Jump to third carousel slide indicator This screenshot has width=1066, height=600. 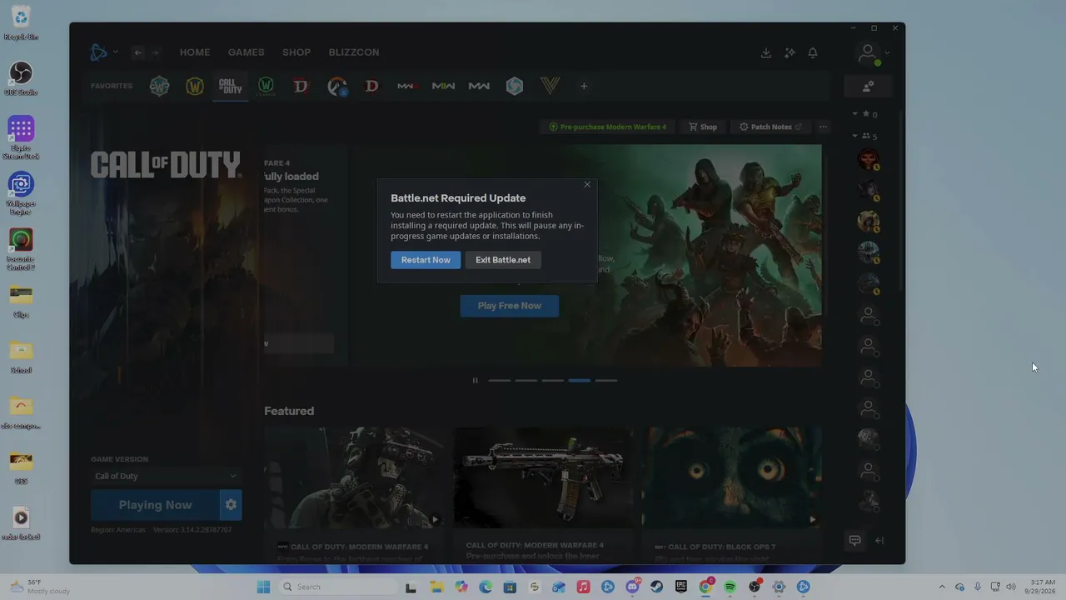[x=553, y=381]
